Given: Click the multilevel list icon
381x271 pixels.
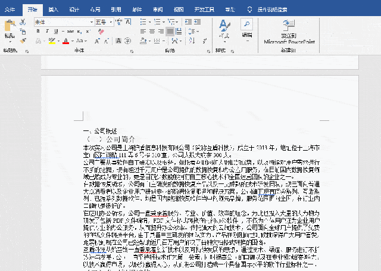Looking at the screenshot, I should pyautogui.click(x=171, y=22).
